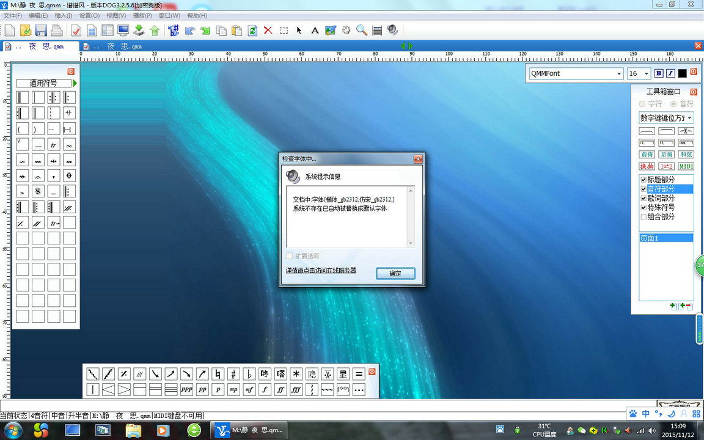Image resolution: width=704 pixels, height=440 pixels.
Task: Insert the fermata symbol from palette
Action: [38, 175]
